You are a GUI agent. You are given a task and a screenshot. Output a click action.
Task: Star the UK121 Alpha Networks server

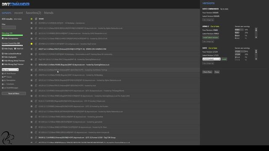click(32, 28)
